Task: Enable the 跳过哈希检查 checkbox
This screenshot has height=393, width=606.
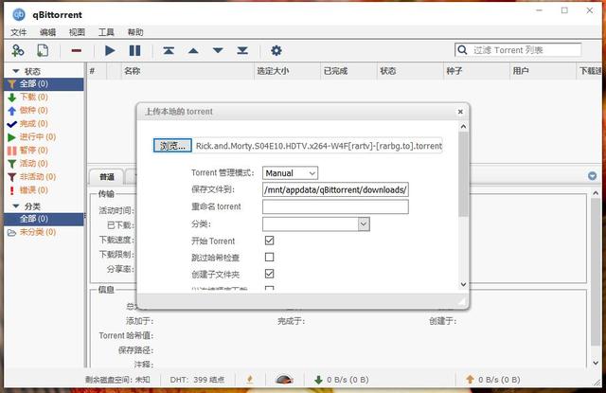Action: pyautogui.click(x=270, y=257)
